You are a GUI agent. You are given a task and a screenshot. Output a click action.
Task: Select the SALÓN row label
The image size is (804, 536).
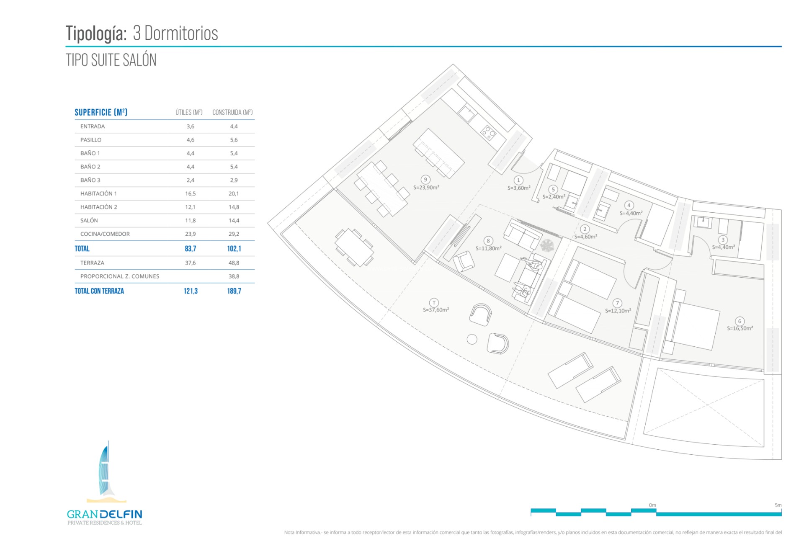pyautogui.click(x=89, y=220)
